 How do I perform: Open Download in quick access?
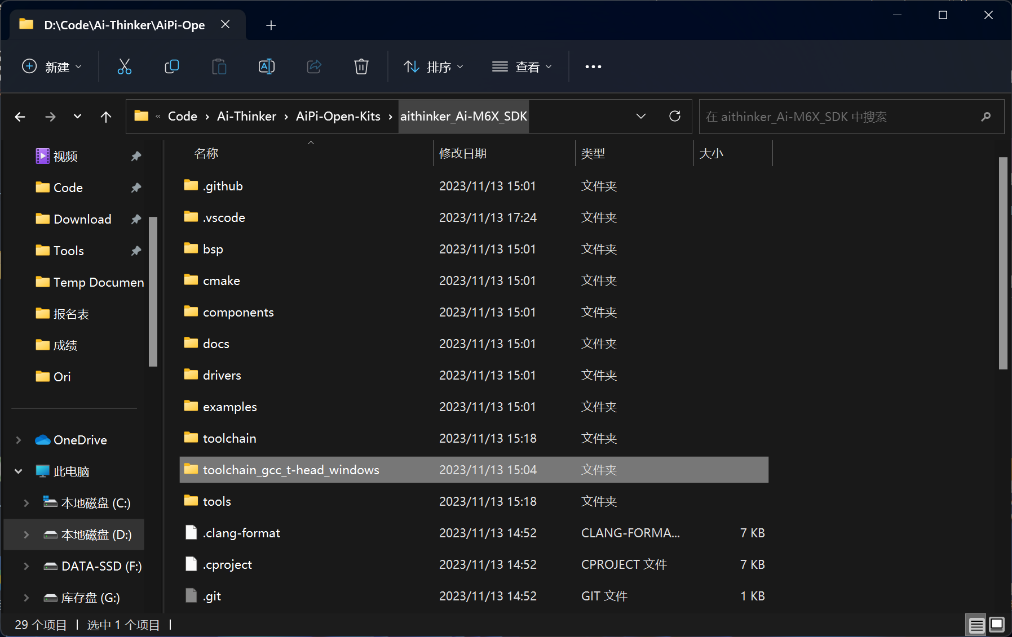coord(82,219)
